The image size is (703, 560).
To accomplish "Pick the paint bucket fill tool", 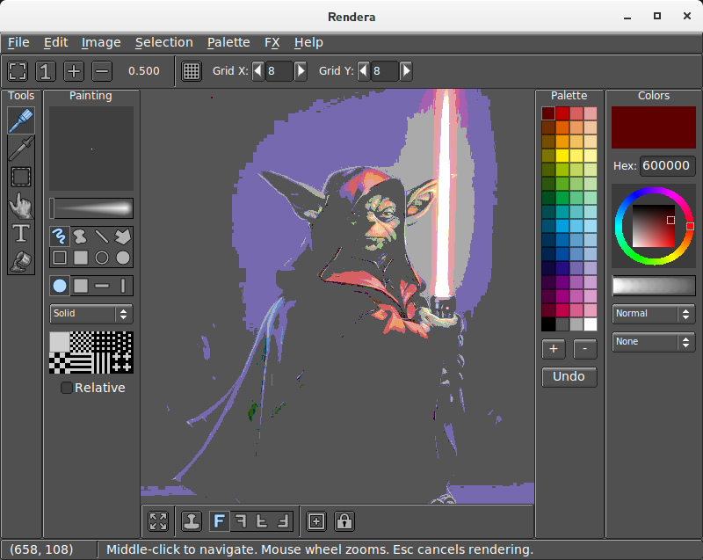I will click(x=21, y=261).
